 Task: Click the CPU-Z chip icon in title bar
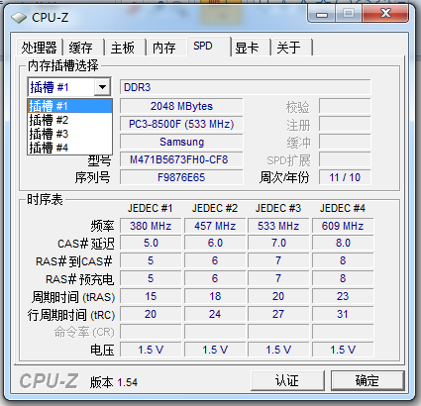[19, 18]
